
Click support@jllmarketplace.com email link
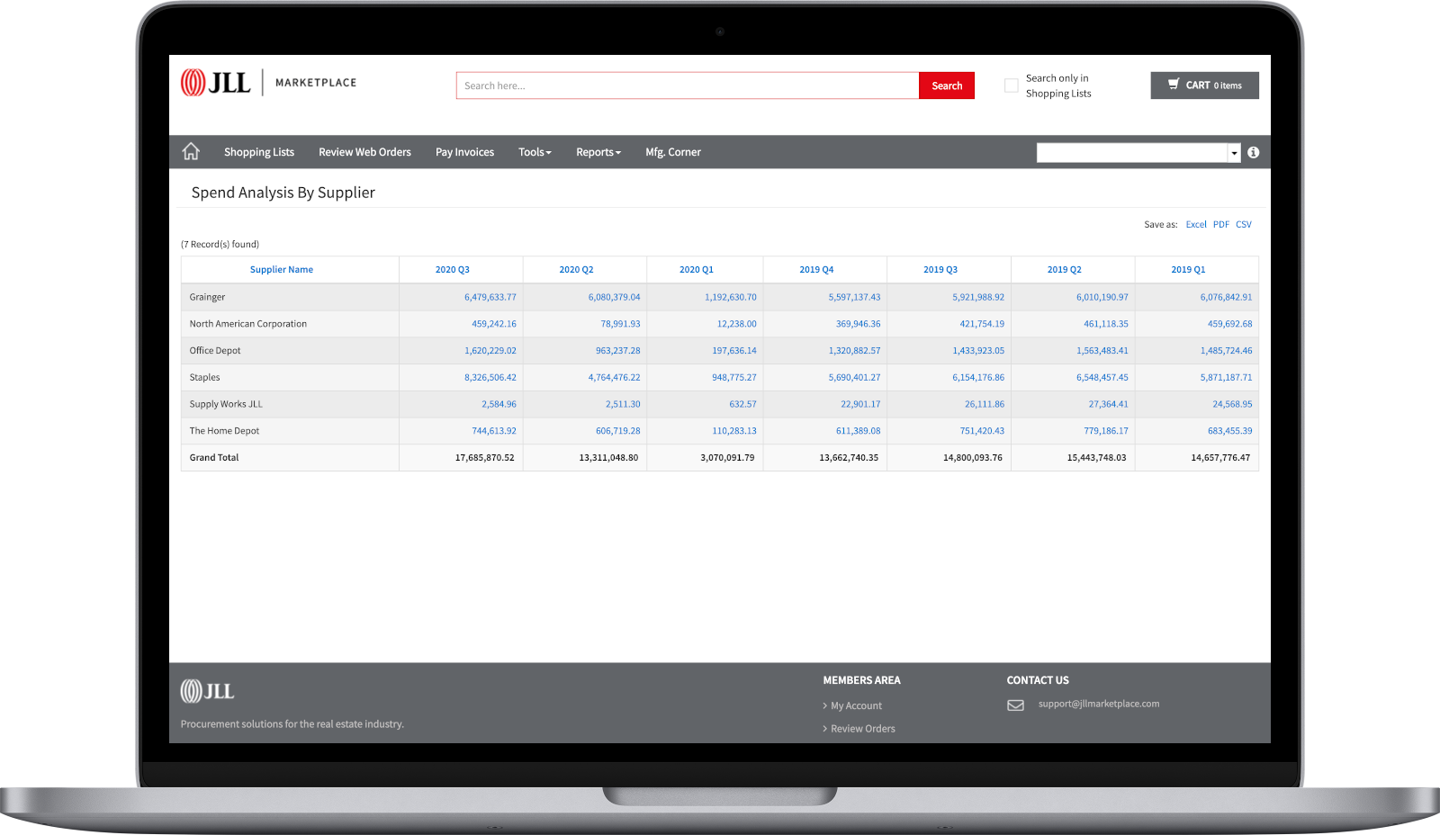(x=1099, y=704)
